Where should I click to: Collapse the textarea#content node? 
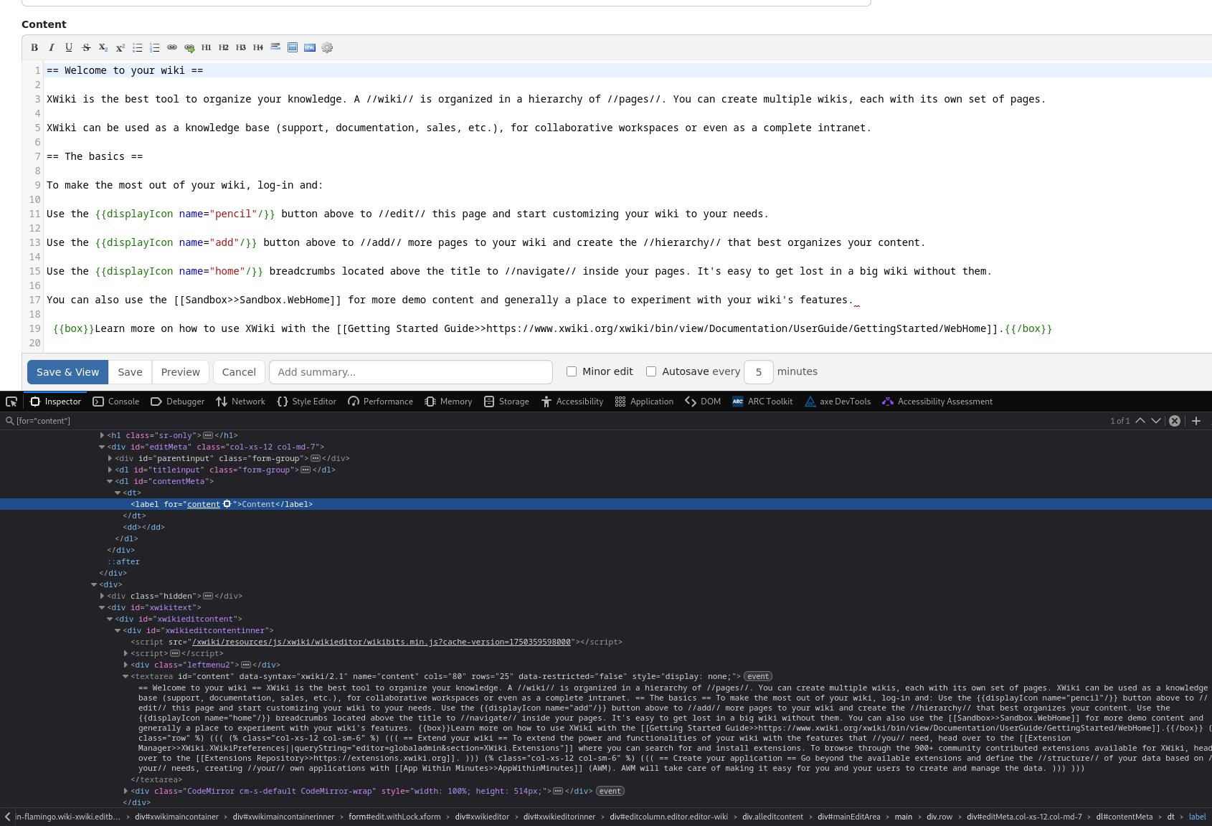tap(126, 676)
